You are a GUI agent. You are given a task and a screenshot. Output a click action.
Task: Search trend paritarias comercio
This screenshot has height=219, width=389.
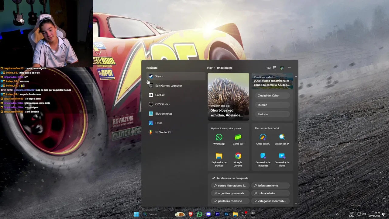[230, 201]
